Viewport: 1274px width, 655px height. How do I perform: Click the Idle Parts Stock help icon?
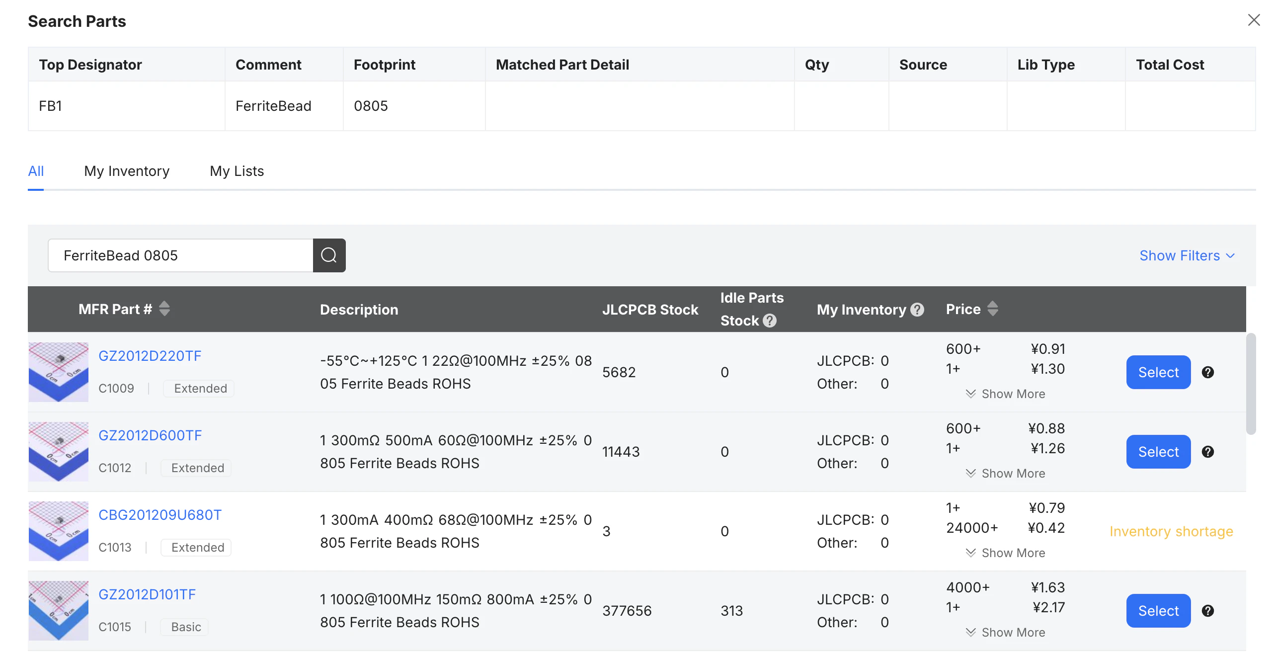(770, 321)
